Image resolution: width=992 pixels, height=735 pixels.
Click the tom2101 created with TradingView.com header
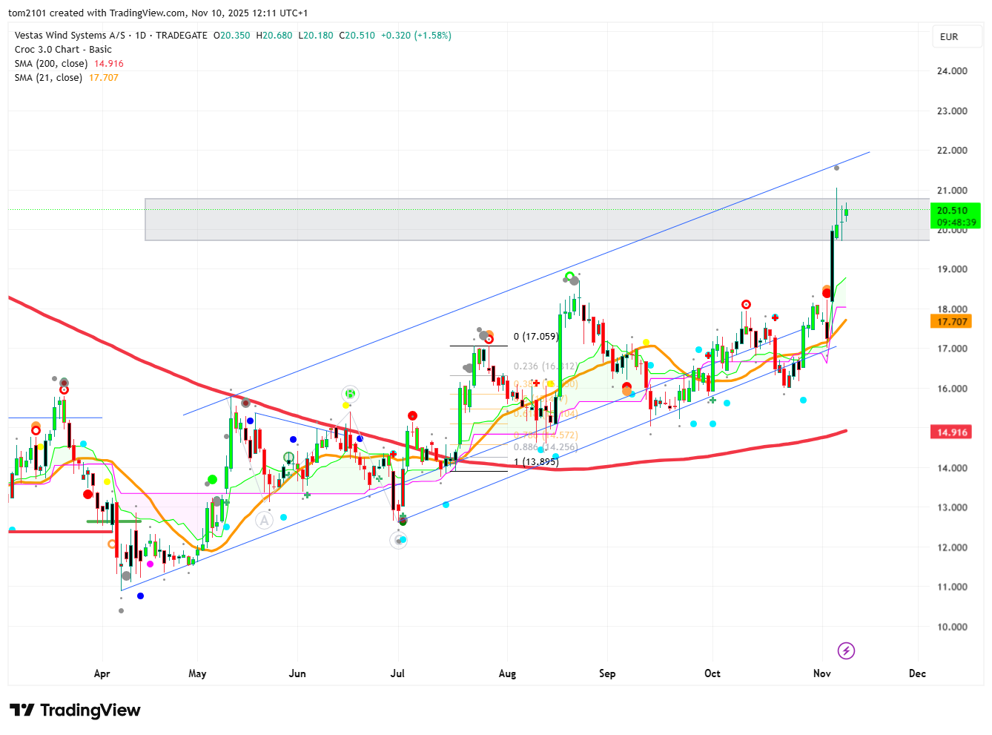pos(158,13)
